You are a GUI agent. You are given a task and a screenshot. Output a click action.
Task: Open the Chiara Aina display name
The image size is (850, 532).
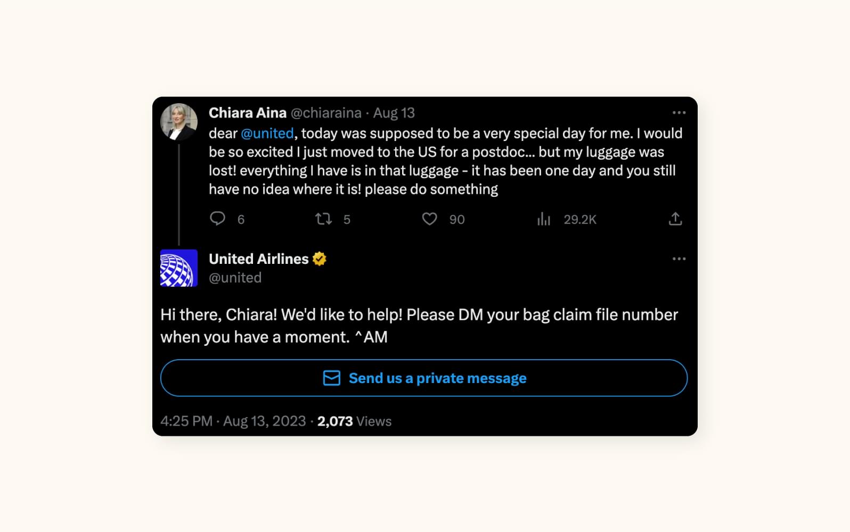coord(247,113)
